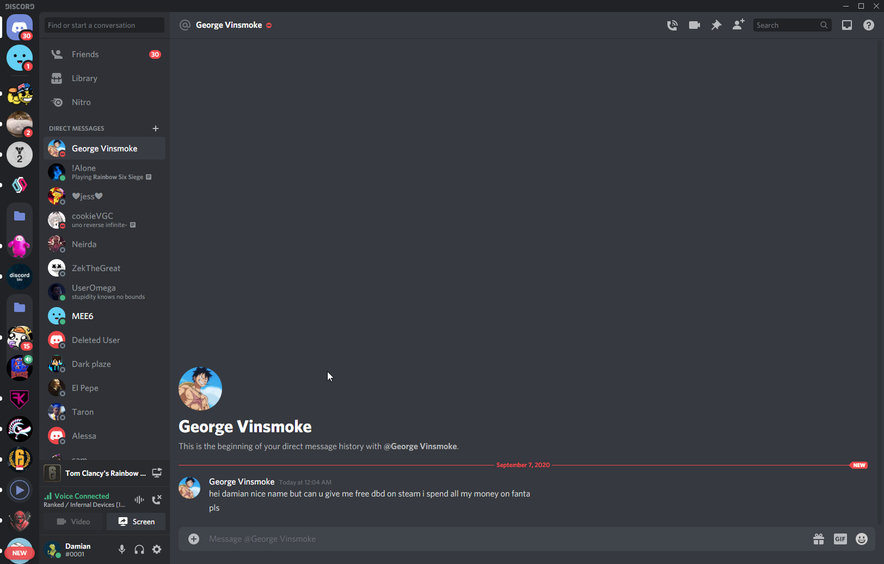The height and width of the screenshot is (564, 884).
Task: Click the Screen share button
Action: (x=136, y=522)
